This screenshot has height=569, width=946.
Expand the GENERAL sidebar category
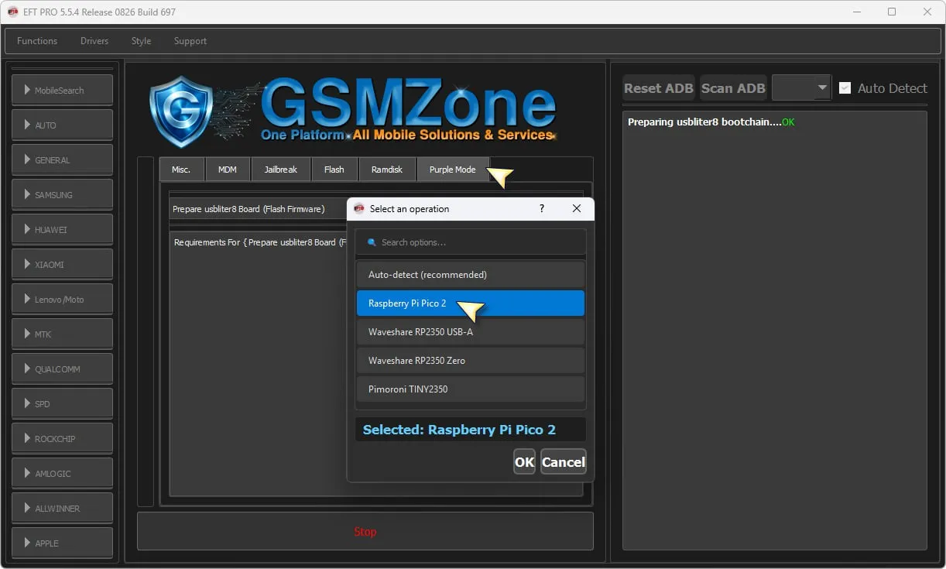(x=62, y=159)
